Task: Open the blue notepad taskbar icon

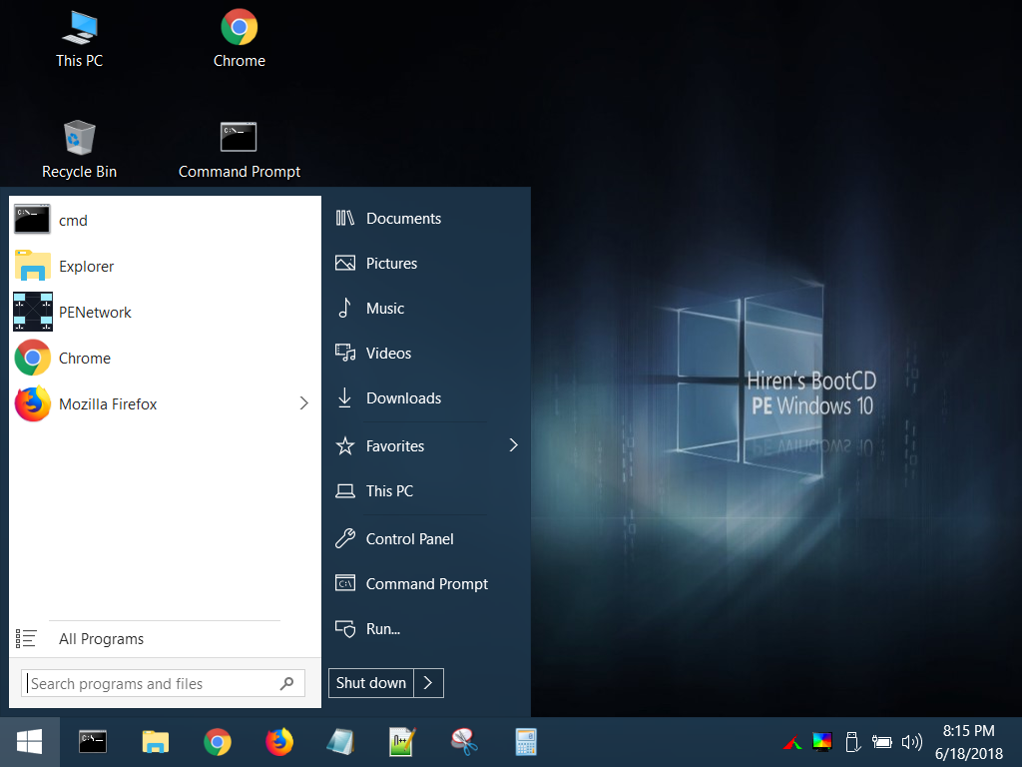Action: click(341, 742)
